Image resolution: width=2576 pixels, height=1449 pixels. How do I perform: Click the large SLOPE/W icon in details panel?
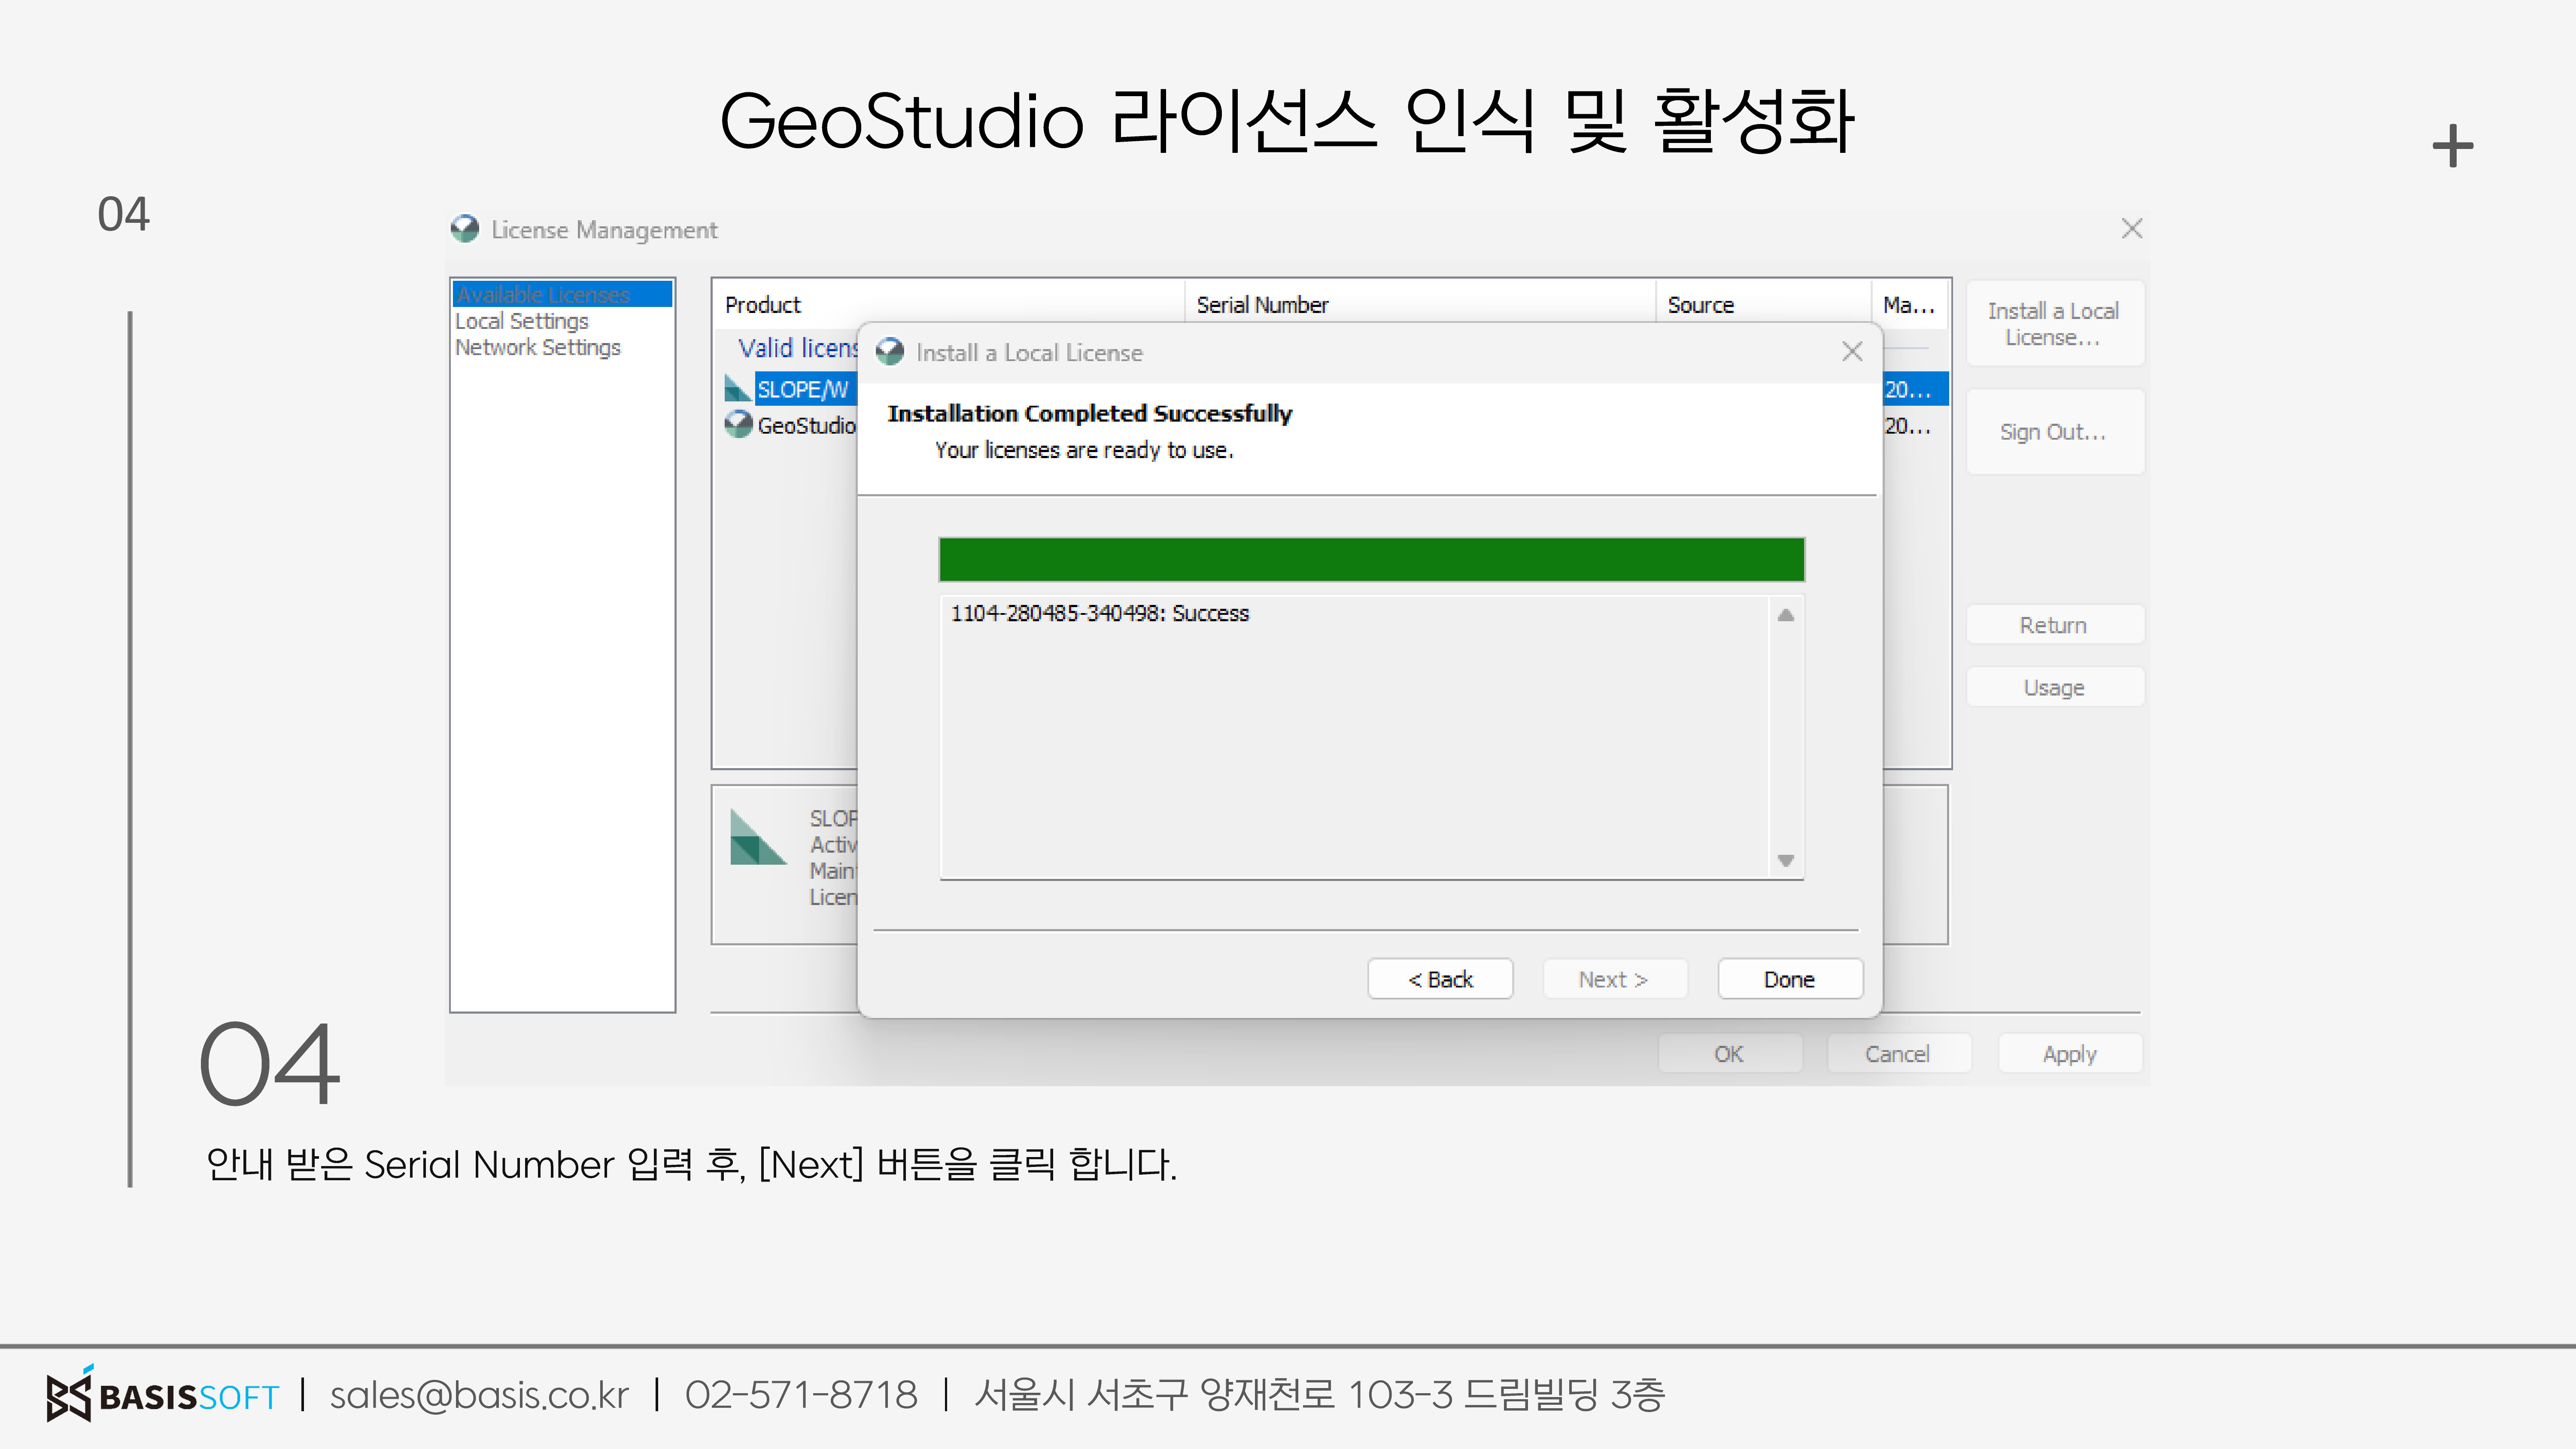pyautogui.click(x=758, y=837)
